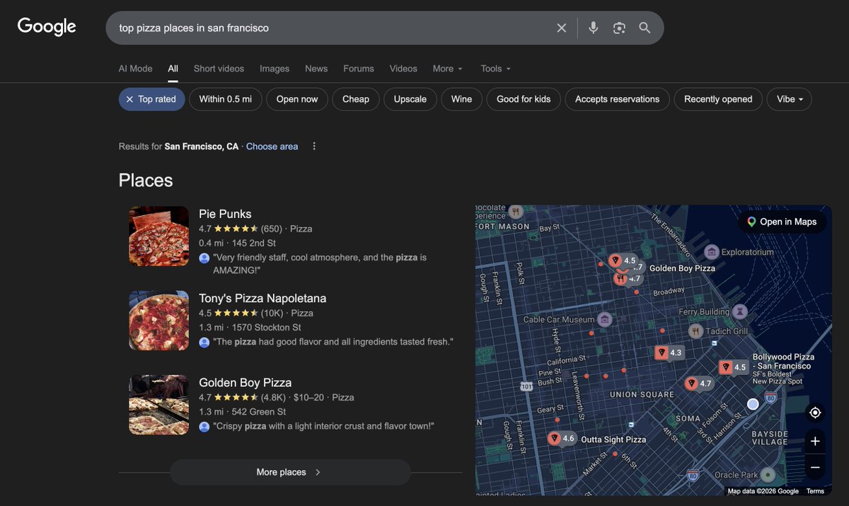The width and height of the screenshot is (849, 506).
Task: Click the my location icon on map
Action: click(815, 413)
